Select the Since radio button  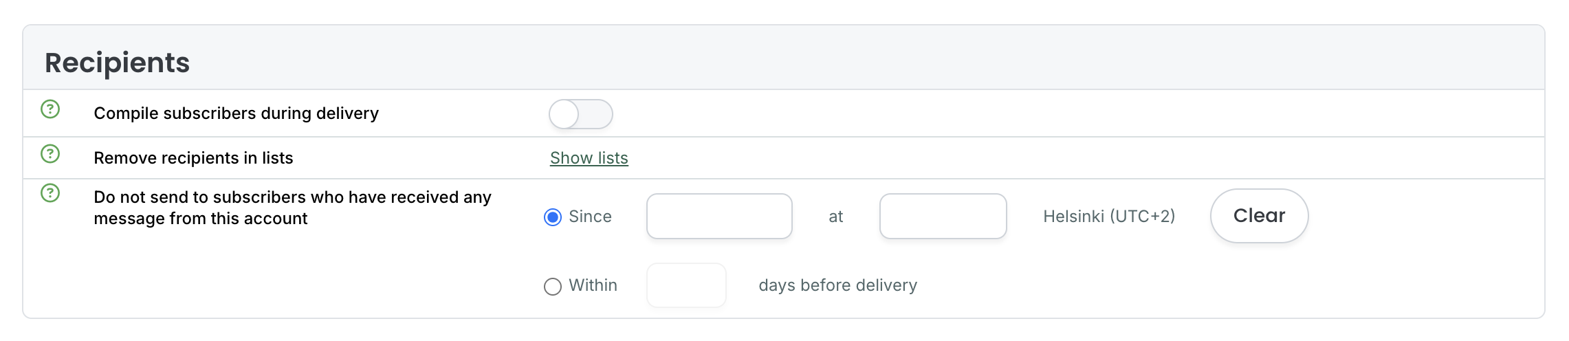(x=553, y=217)
